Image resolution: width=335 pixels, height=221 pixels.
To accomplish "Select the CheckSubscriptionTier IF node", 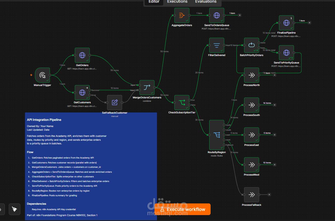I will click(x=182, y=102).
